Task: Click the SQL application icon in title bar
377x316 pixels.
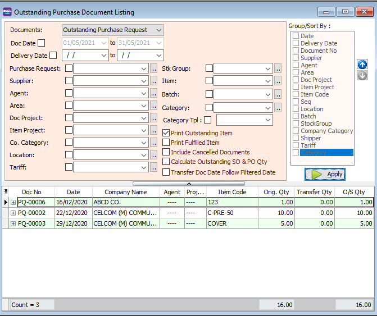Action: (x=7, y=11)
